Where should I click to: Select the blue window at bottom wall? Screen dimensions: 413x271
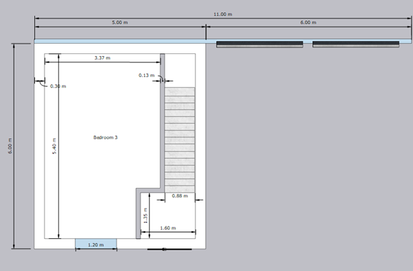[x=96, y=244]
